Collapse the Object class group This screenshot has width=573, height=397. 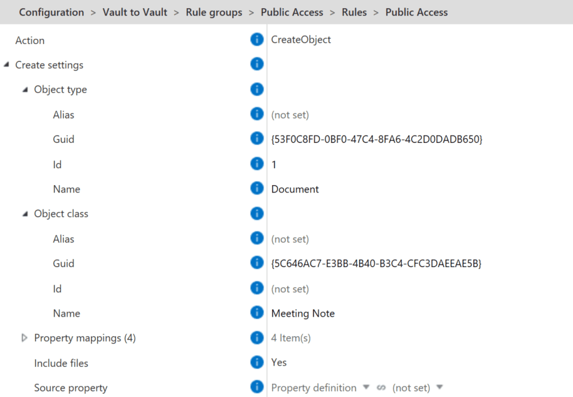[x=25, y=214]
